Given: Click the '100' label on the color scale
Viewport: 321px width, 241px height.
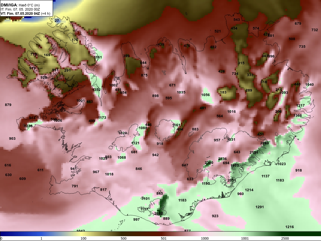Looking at the screenshot, I should click(83, 238).
